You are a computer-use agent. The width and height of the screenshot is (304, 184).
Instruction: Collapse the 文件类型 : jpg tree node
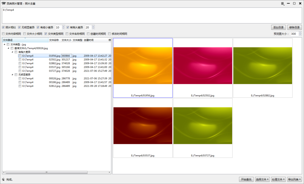tap(4, 45)
